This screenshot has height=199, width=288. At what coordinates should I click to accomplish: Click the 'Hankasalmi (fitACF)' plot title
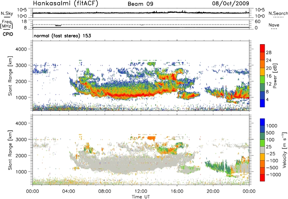click(x=66, y=4)
